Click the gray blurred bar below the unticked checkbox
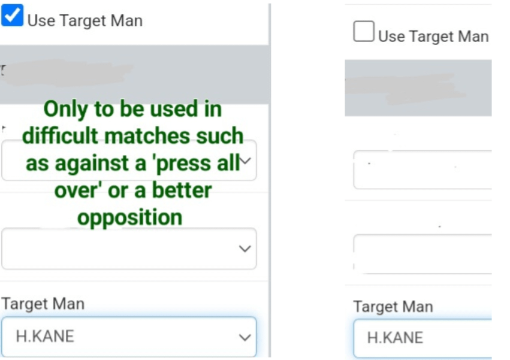The width and height of the screenshot is (510, 360). 418,88
